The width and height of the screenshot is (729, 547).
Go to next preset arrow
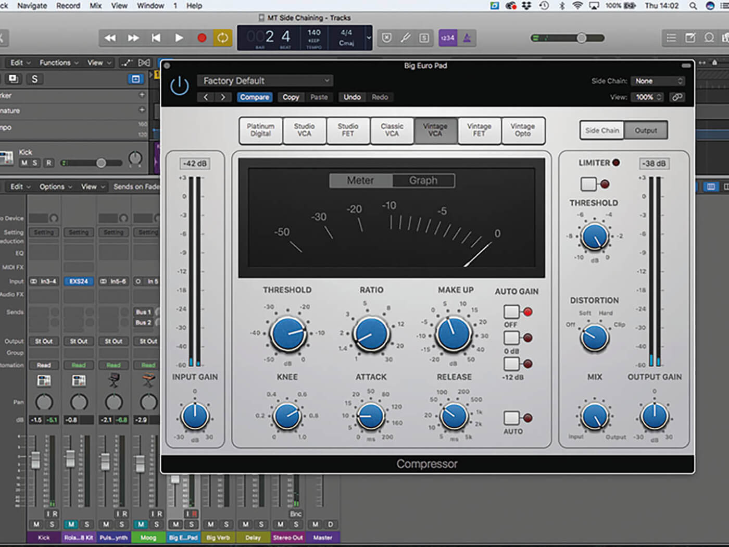223,97
